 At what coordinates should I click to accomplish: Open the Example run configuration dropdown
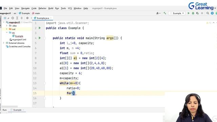177,13
